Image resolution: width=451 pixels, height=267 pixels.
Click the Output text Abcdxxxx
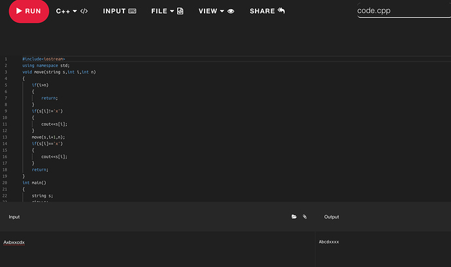pyautogui.click(x=329, y=242)
